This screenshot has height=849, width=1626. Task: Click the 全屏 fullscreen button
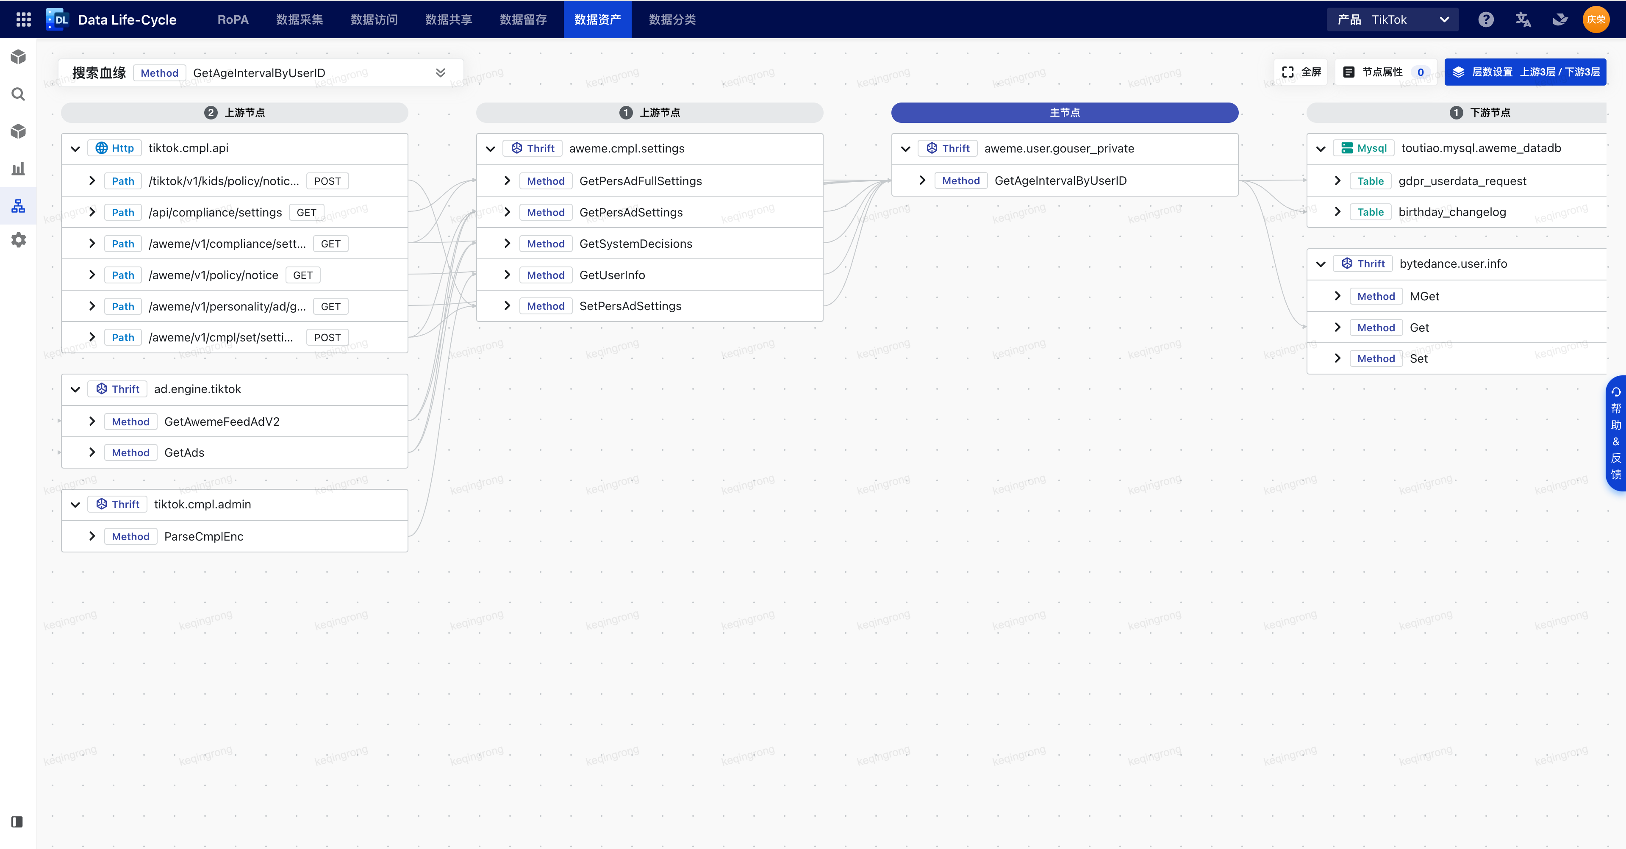click(1301, 72)
